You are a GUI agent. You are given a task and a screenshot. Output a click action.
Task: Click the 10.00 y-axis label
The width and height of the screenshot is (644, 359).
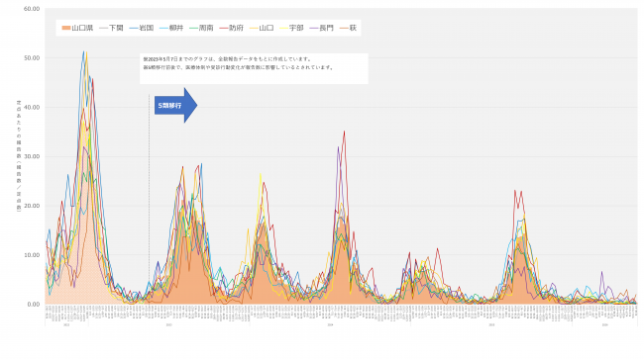32,255
